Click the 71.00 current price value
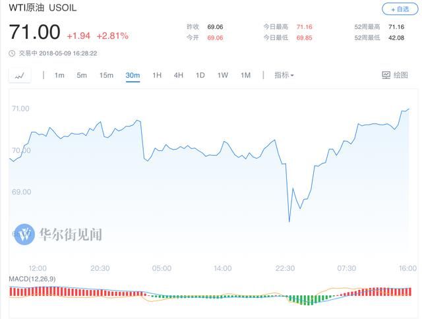The image size is (422, 319). pyautogui.click(x=34, y=32)
